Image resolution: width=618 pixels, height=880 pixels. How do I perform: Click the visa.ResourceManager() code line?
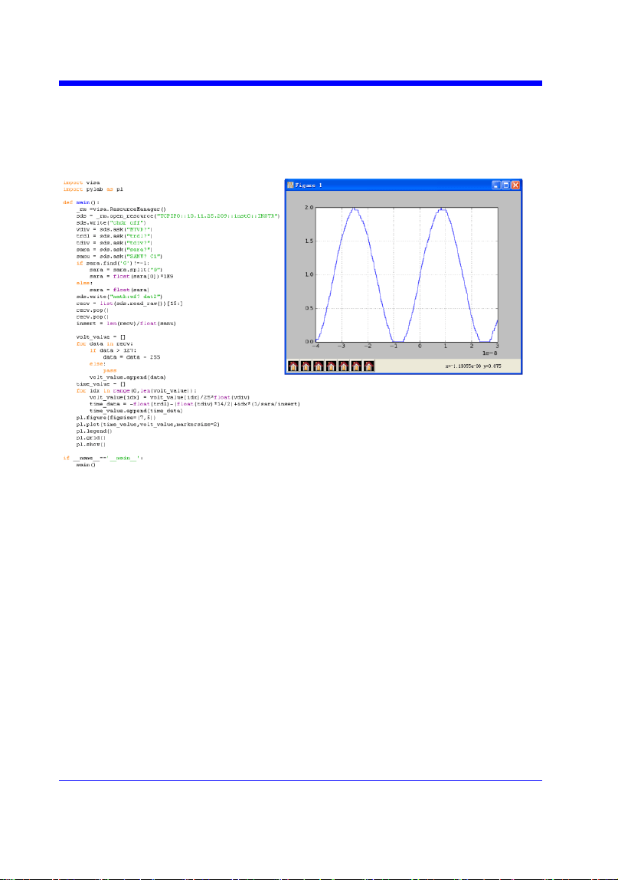point(122,209)
